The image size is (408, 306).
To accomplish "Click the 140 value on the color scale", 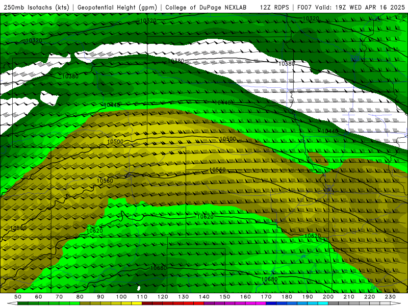I will click(x=204, y=297).
